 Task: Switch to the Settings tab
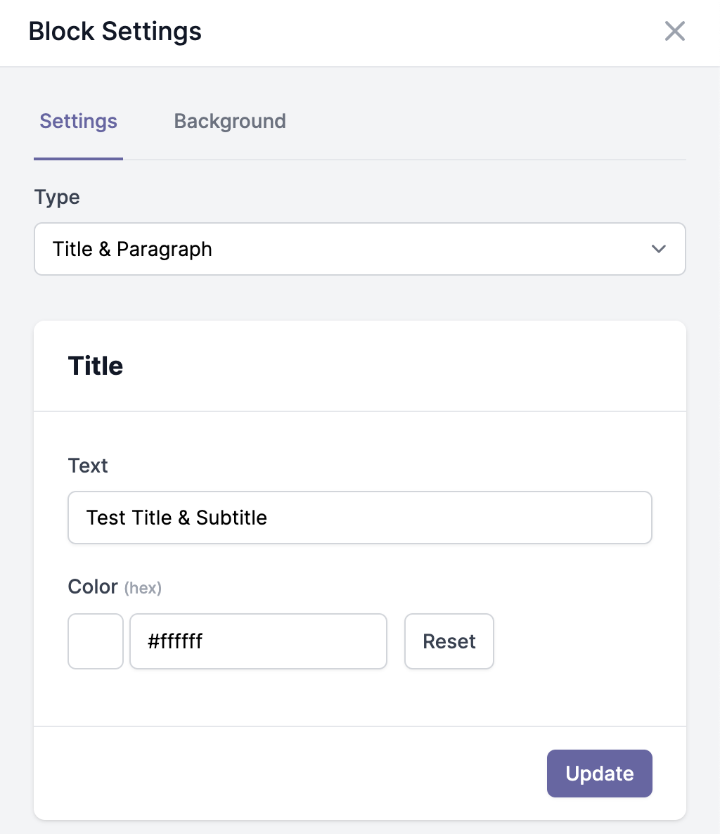78,121
